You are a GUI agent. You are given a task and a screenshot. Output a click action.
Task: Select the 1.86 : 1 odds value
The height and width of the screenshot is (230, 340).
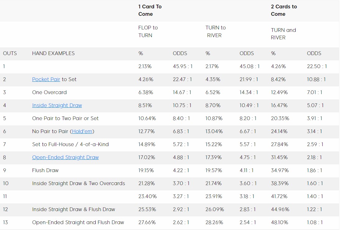315,170
